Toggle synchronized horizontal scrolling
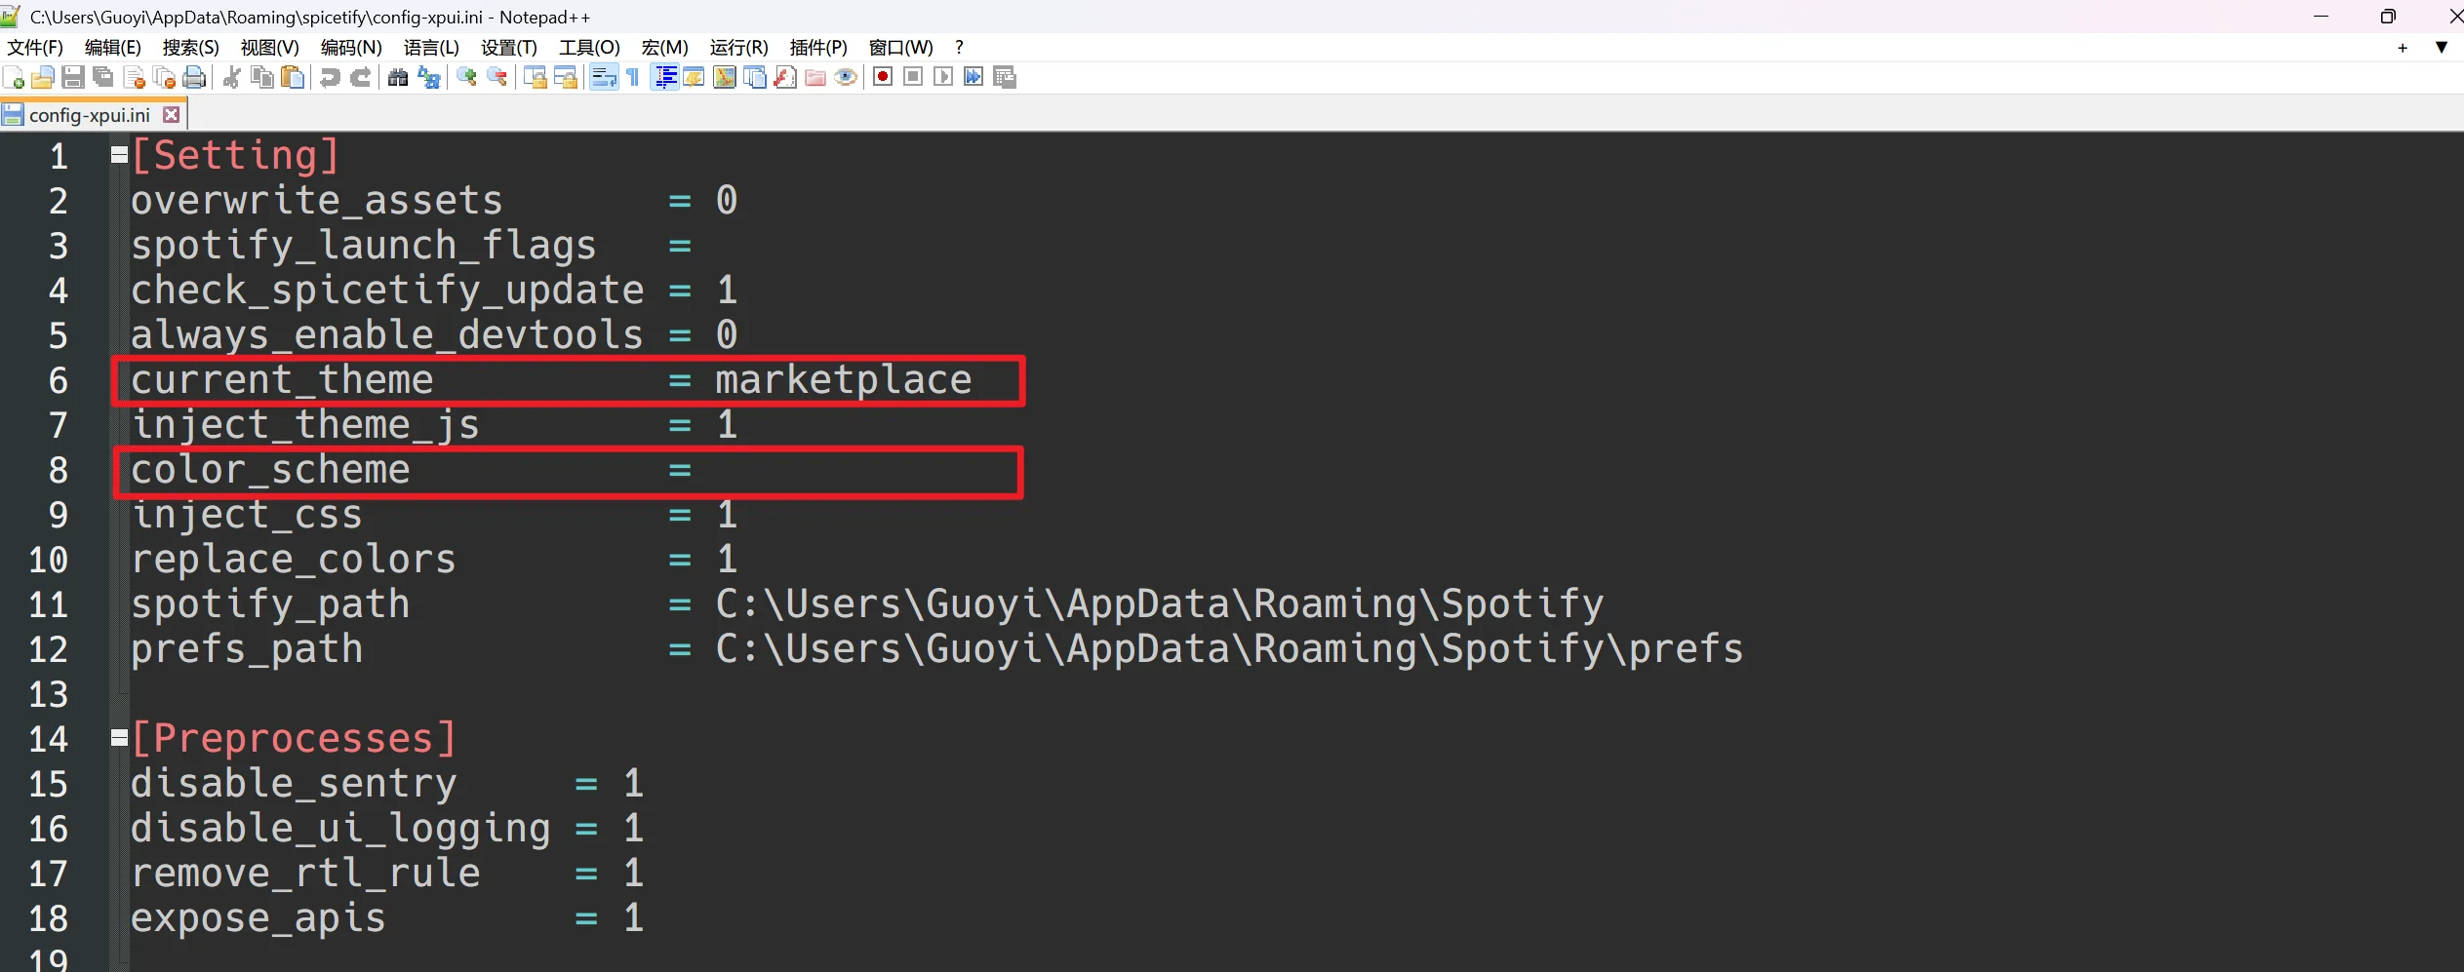This screenshot has height=972, width=2464. (565, 77)
